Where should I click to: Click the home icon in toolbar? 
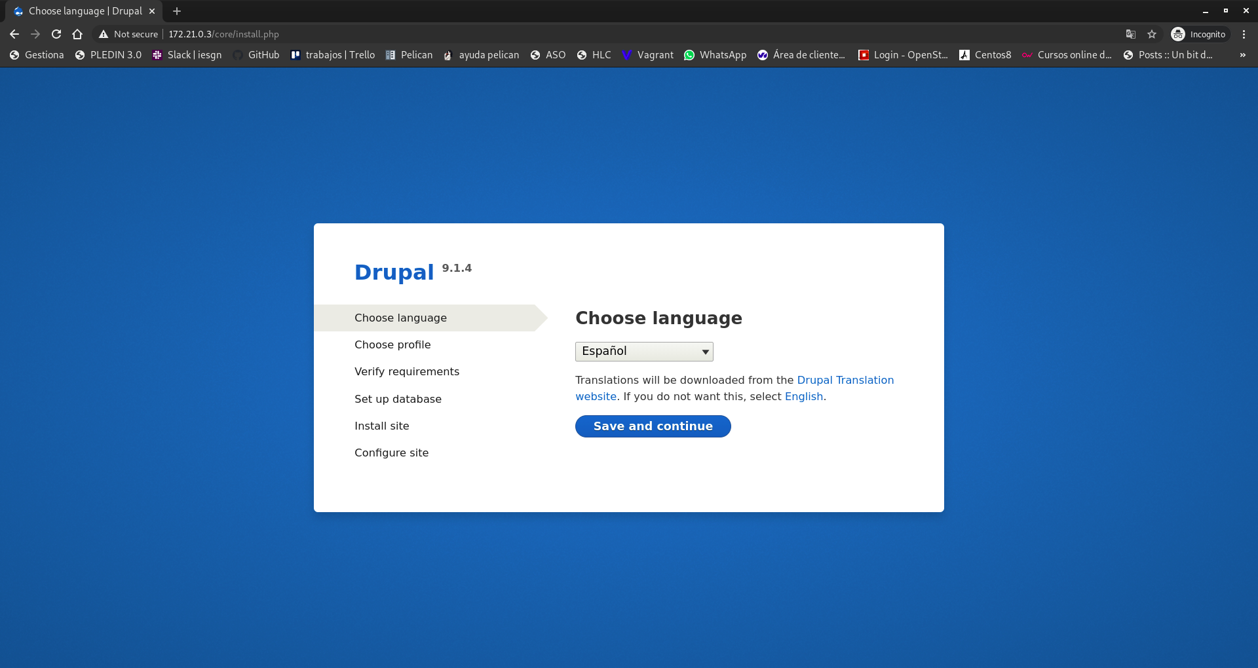pyautogui.click(x=77, y=34)
